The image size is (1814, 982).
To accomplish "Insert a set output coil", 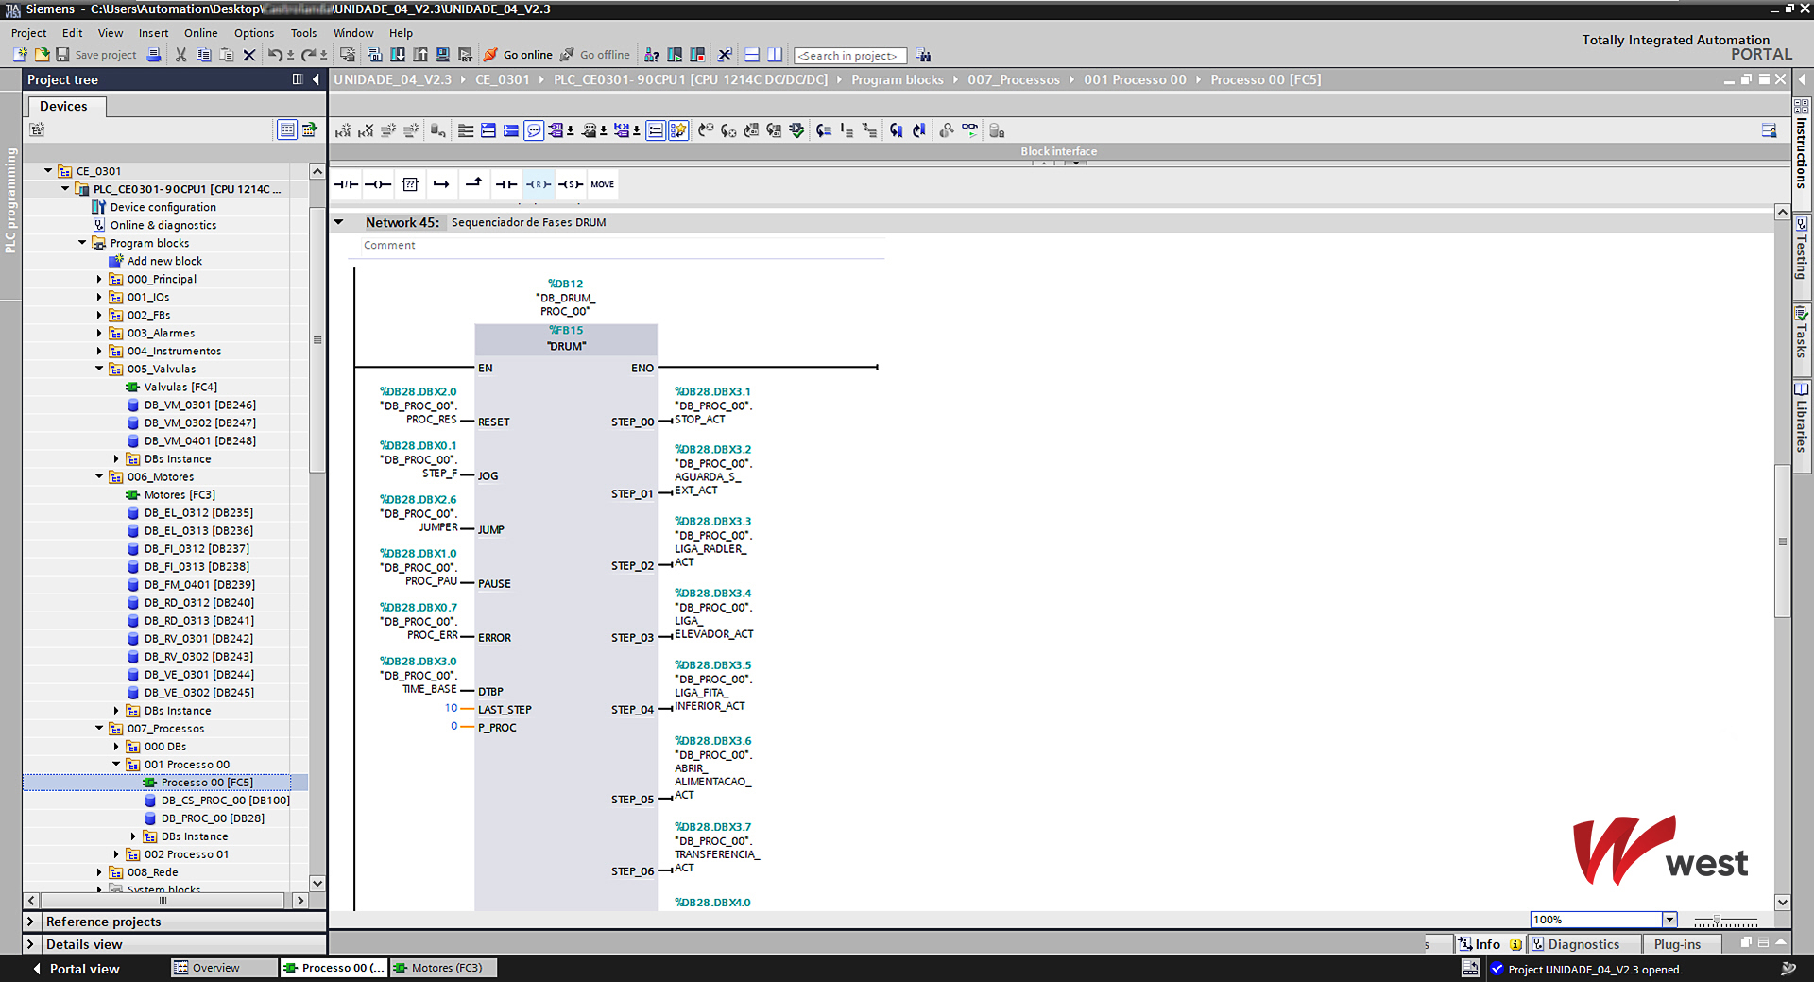I will pos(570,184).
